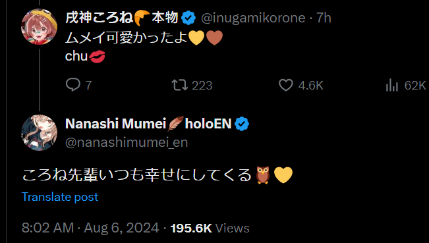Click the 7h timestamp on Korone's tweet
The width and height of the screenshot is (429, 243).
click(324, 18)
